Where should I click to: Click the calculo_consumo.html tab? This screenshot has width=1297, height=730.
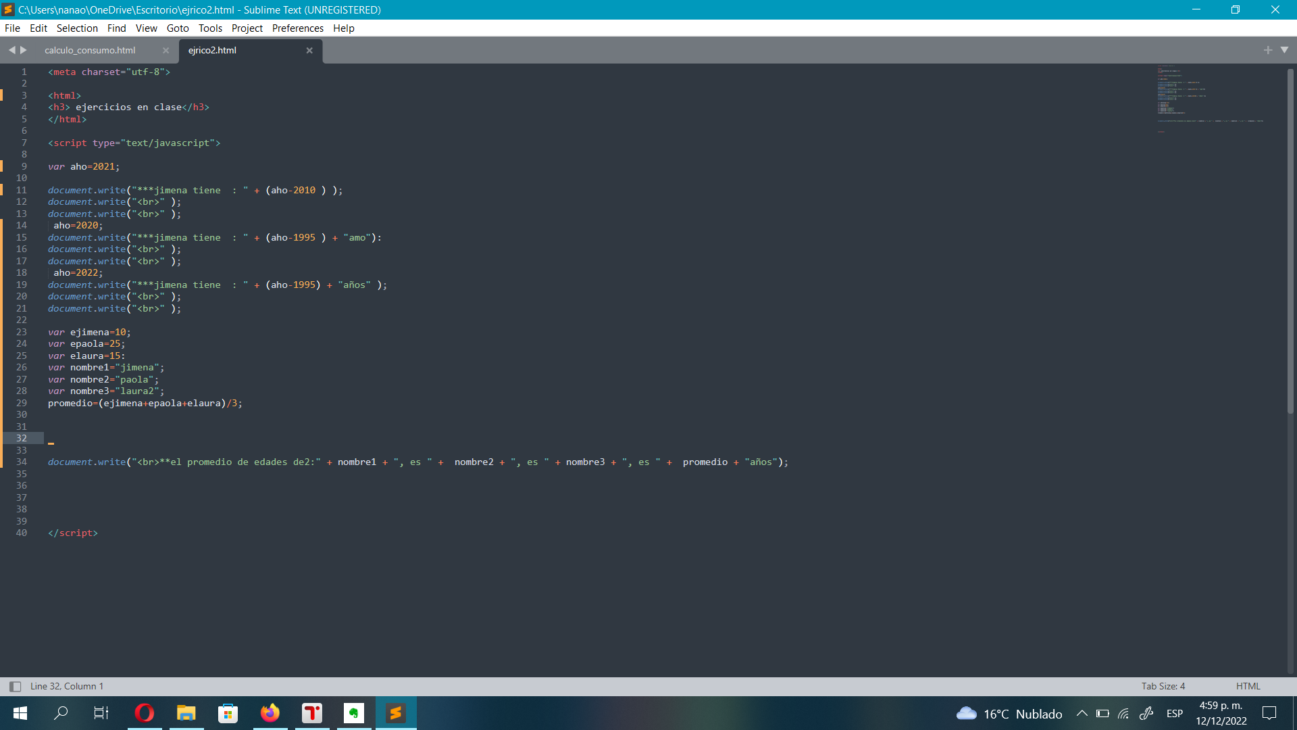click(x=90, y=50)
